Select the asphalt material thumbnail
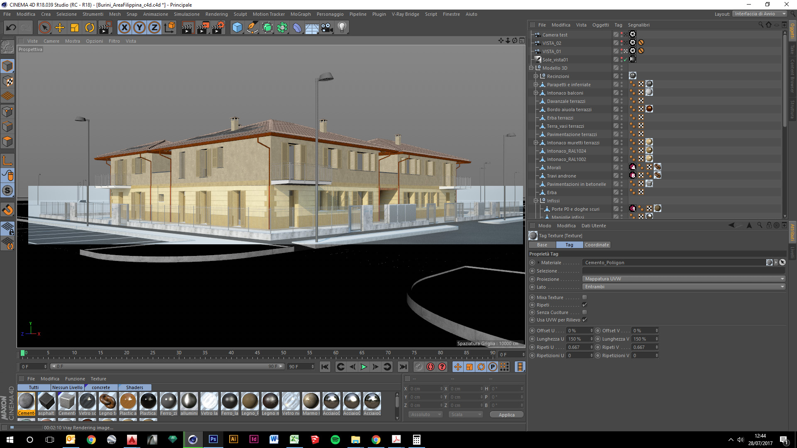 [46, 402]
